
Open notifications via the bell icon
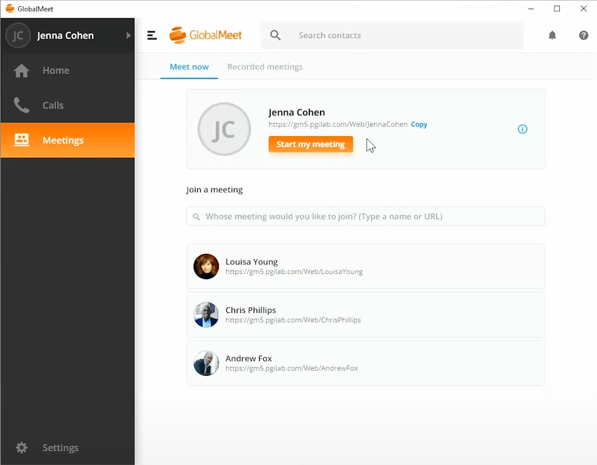pos(552,35)
